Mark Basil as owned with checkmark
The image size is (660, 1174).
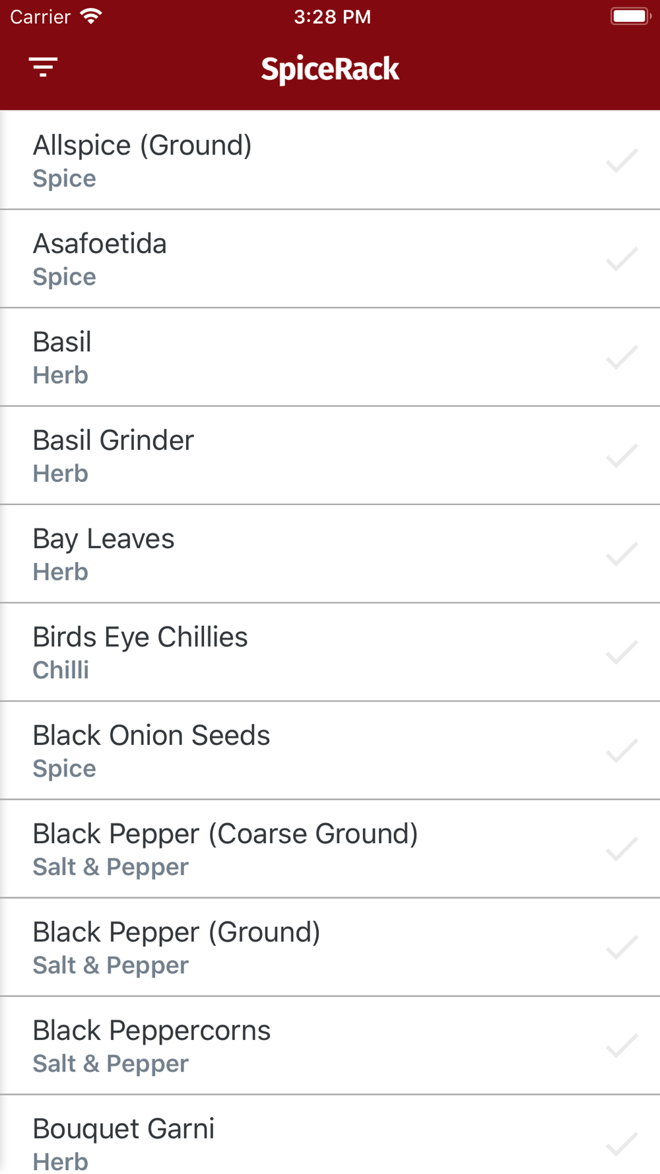622,357
